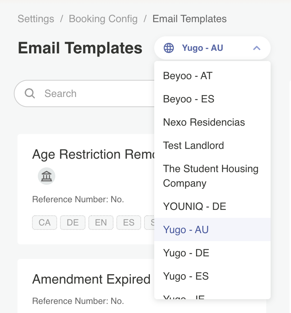Click Reference Number under Amendment Expired card
Screen dimensions: 291x313
[78, 301]
